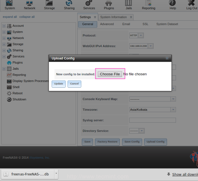198x181 pixels.
Task: Select Plugins puzzle icon in sidebar tree
Action: pyautogui.click(x=9, y=63)
